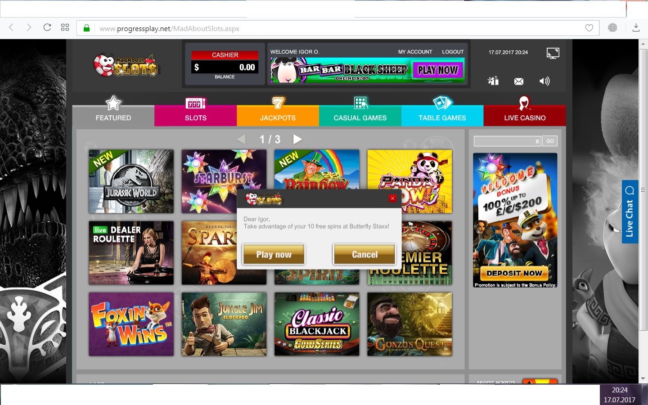Click Play Now on Black Sheep banner
648x405 pixels.
(x=438, y=70)
